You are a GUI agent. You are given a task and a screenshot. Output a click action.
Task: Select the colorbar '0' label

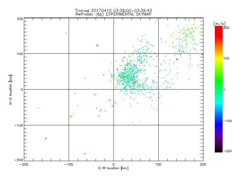coord(224,89)
